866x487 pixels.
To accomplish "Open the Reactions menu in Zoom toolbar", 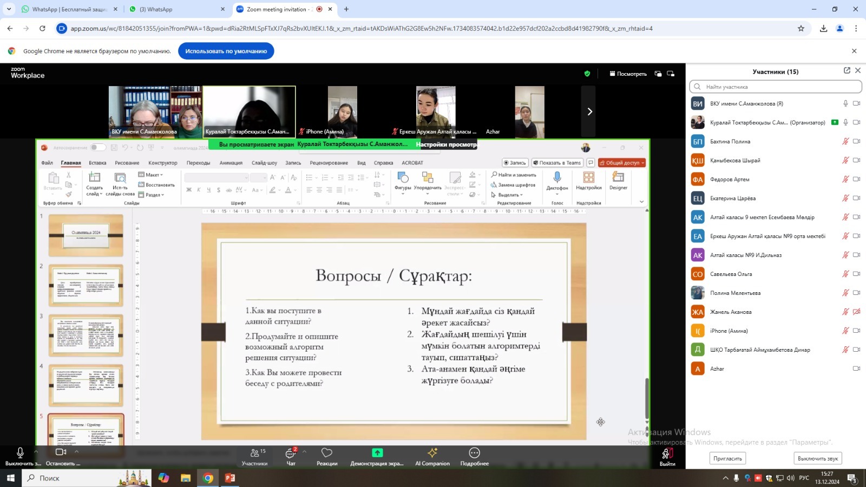I will [x=327, y=456].
